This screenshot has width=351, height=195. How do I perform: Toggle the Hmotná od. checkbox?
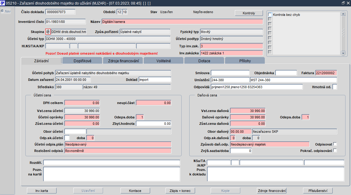tap(335, 87)
